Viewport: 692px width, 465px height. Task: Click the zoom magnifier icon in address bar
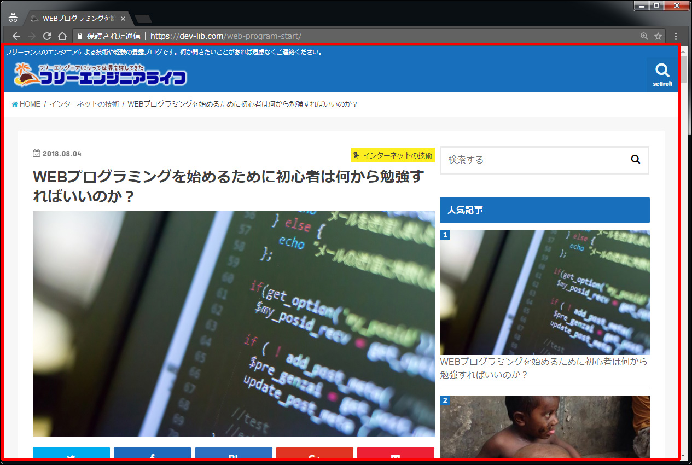644,36
